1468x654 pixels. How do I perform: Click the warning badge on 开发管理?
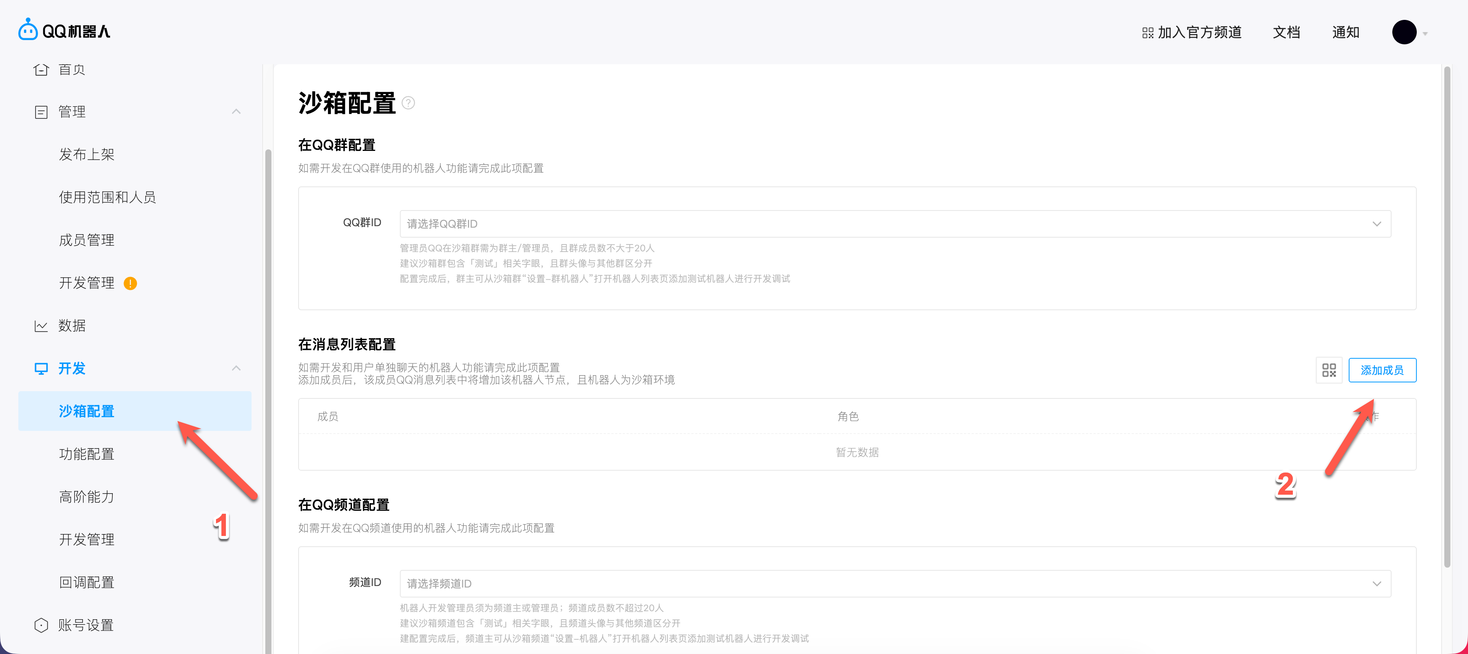[x=130, y=283]
